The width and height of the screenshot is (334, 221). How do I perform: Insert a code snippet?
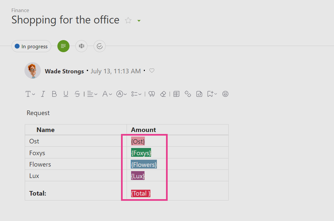click(x=199, y=94)
